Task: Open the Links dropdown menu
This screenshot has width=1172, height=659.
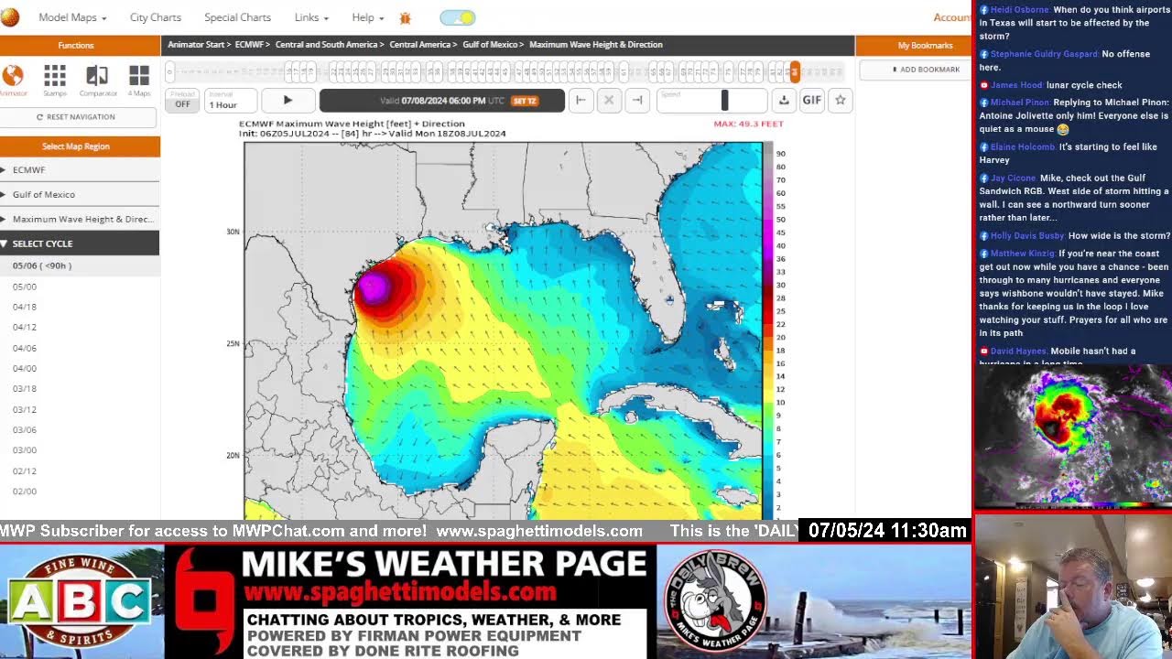Action: [x=311, y=17]
